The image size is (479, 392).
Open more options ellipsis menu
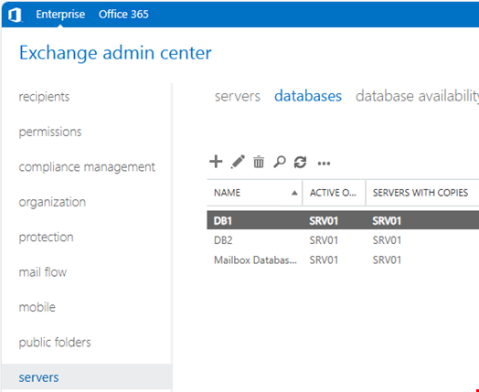click(x=324, y=164)
